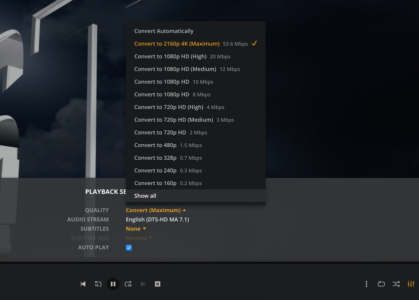The width and height of the screenshot is (419, 300).
Task: Choose Convert to 720p HD (Medium) 3 Mbps
Action: pyautogui.click(x=196, y=120)
